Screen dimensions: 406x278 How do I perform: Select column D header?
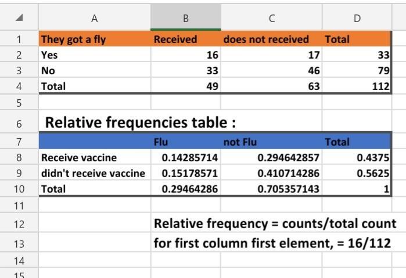point(357,18)
